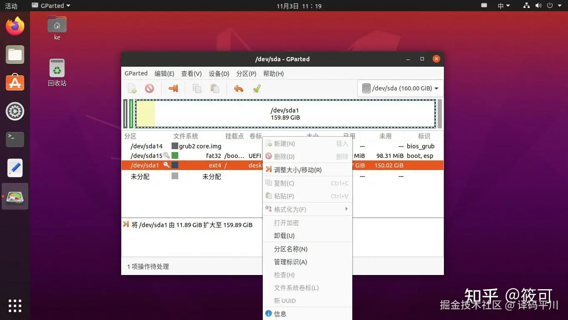Click the copy partition toolbar icon
This screenshot has height=320, width=568.
coord(197,88)
